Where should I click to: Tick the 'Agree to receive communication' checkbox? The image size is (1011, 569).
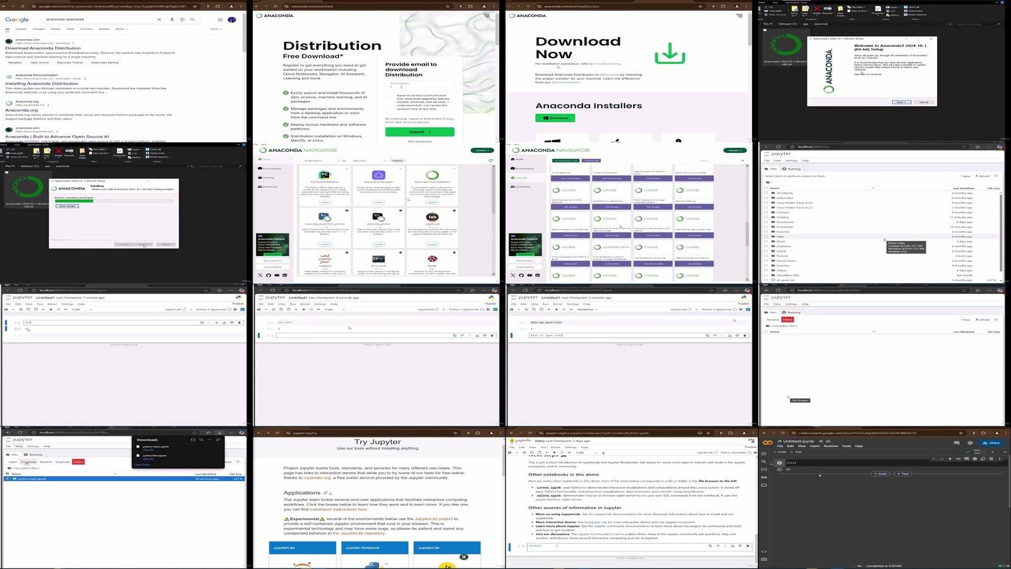[390, 96]
